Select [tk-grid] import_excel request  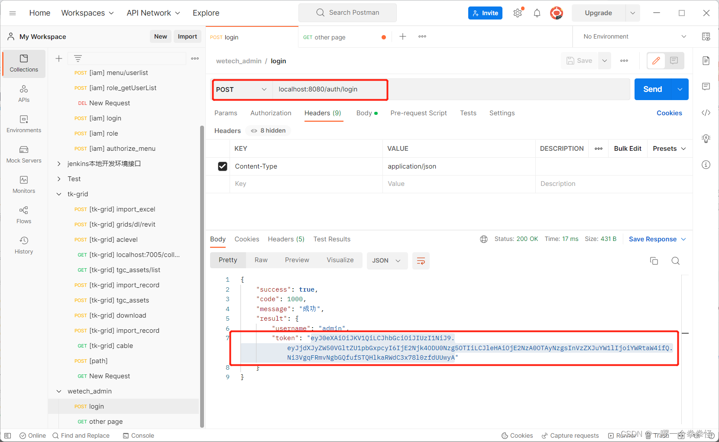pyautogui.click(x=123, y=209)
